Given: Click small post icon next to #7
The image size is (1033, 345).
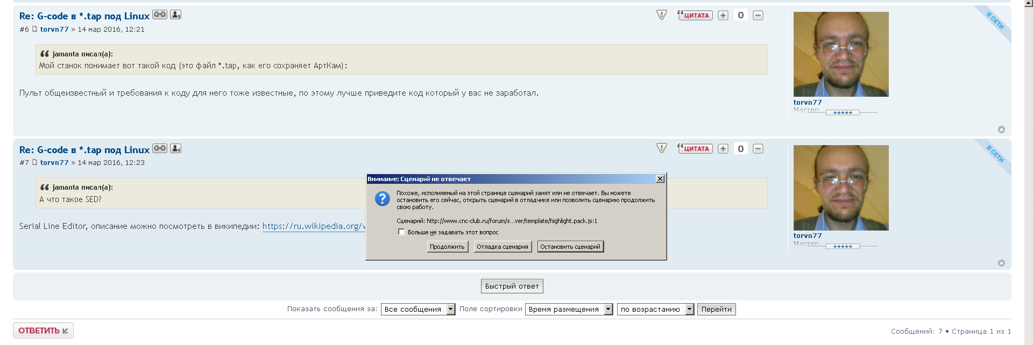Looking at the screenshot, I should point(34,162).
